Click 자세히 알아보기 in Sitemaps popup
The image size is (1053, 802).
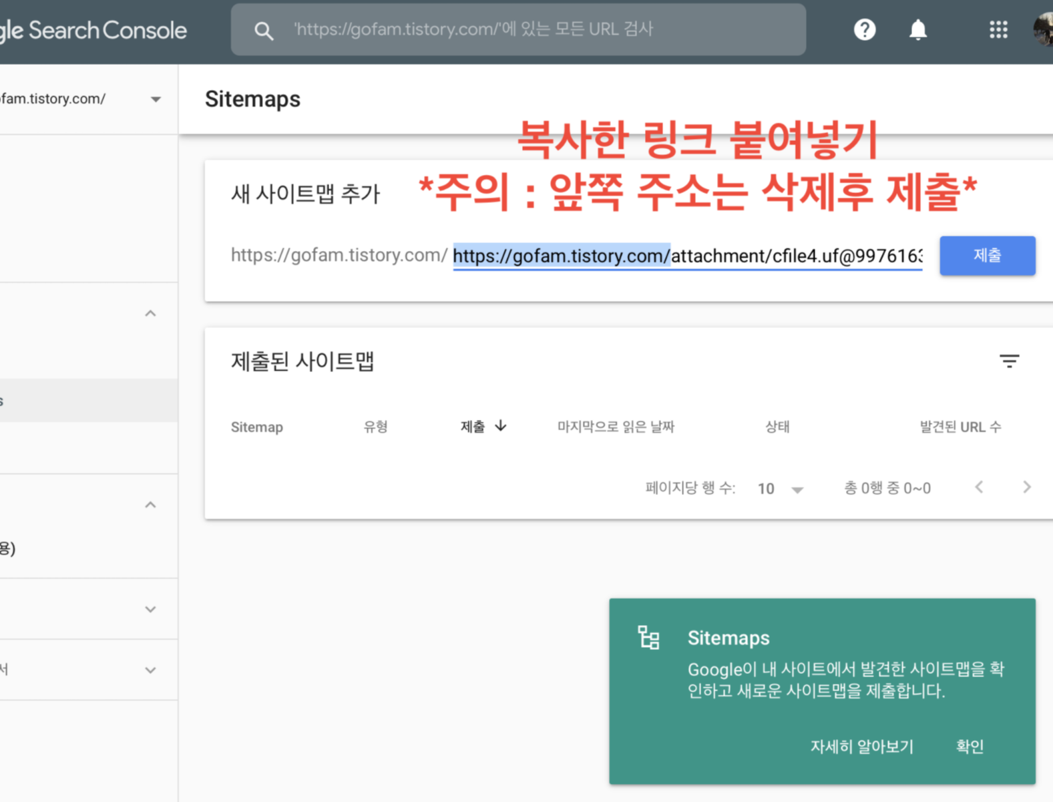[x=861, y=747]
